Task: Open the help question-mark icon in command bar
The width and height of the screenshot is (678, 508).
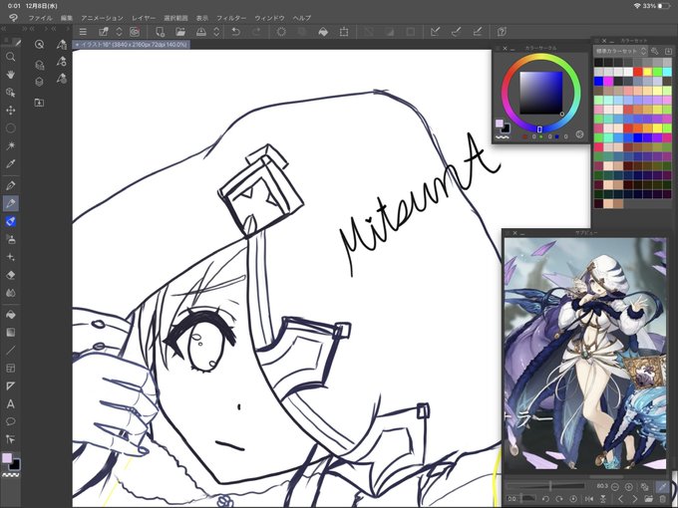Action: pyautogui.click(x=502, y=32)
